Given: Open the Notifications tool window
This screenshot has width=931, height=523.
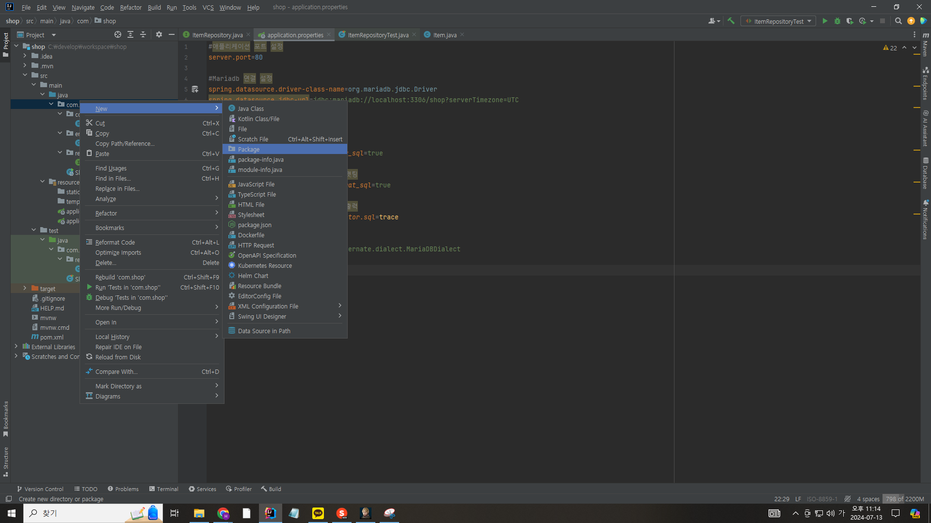Looking at the screenshot, I should coord(926,219).
